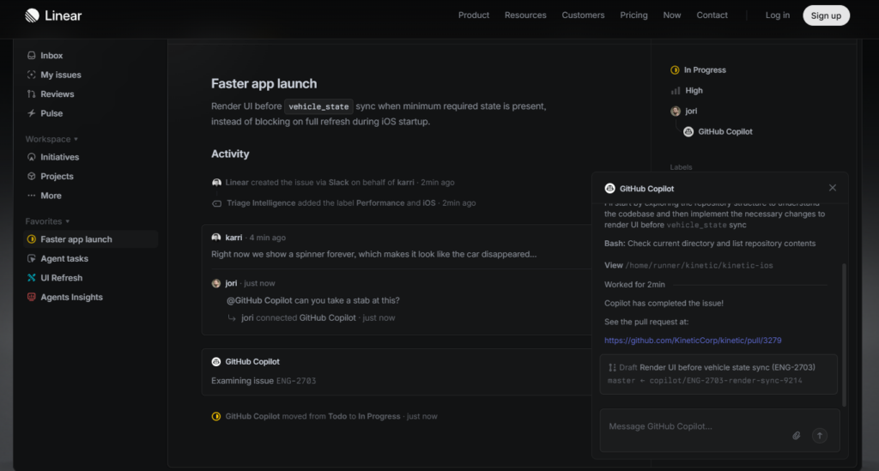Click the red Agents Insights icon
879x471 pixels.
32,297
